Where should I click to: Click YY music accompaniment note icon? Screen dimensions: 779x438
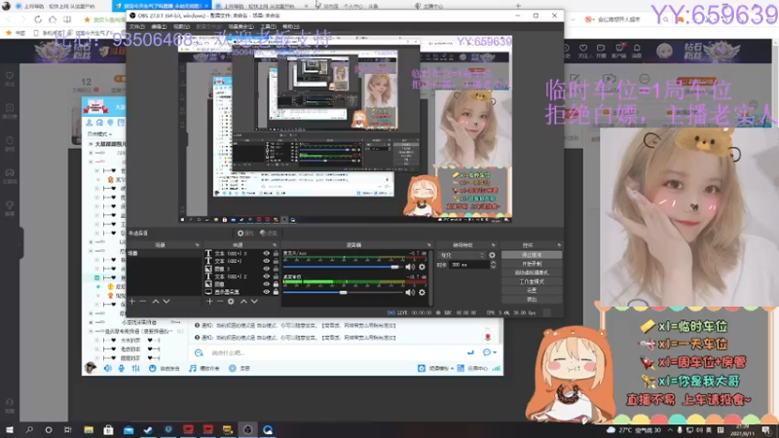click(x=193, y=368)
